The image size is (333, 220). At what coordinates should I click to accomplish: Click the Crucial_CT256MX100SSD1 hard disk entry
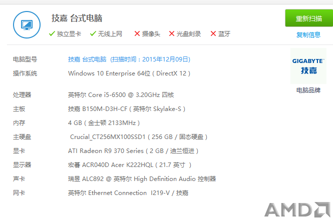pyautogui.click(x=139, y=137)
